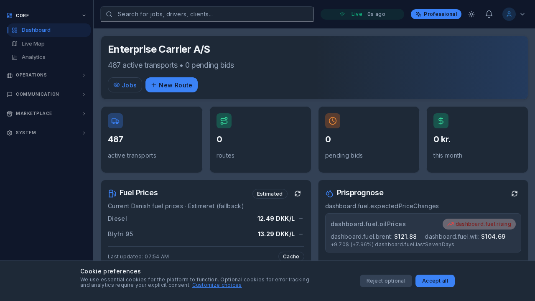Click the clock icon on pending bids card
Screen dimensions: 535x301
333,121
